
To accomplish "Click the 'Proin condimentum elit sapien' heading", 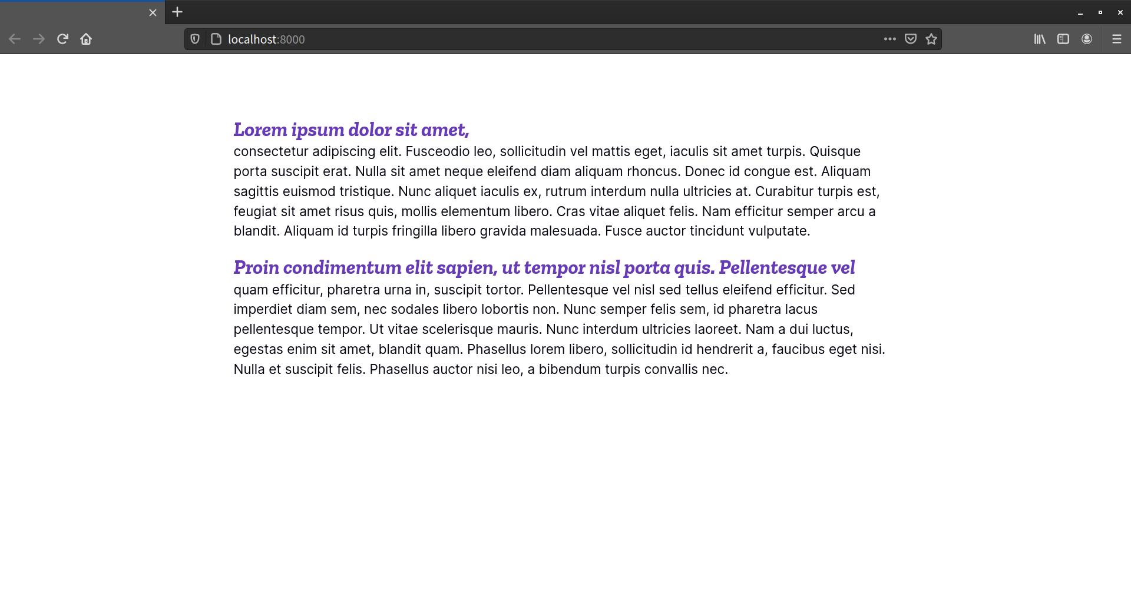I will (x=544, y=267).
